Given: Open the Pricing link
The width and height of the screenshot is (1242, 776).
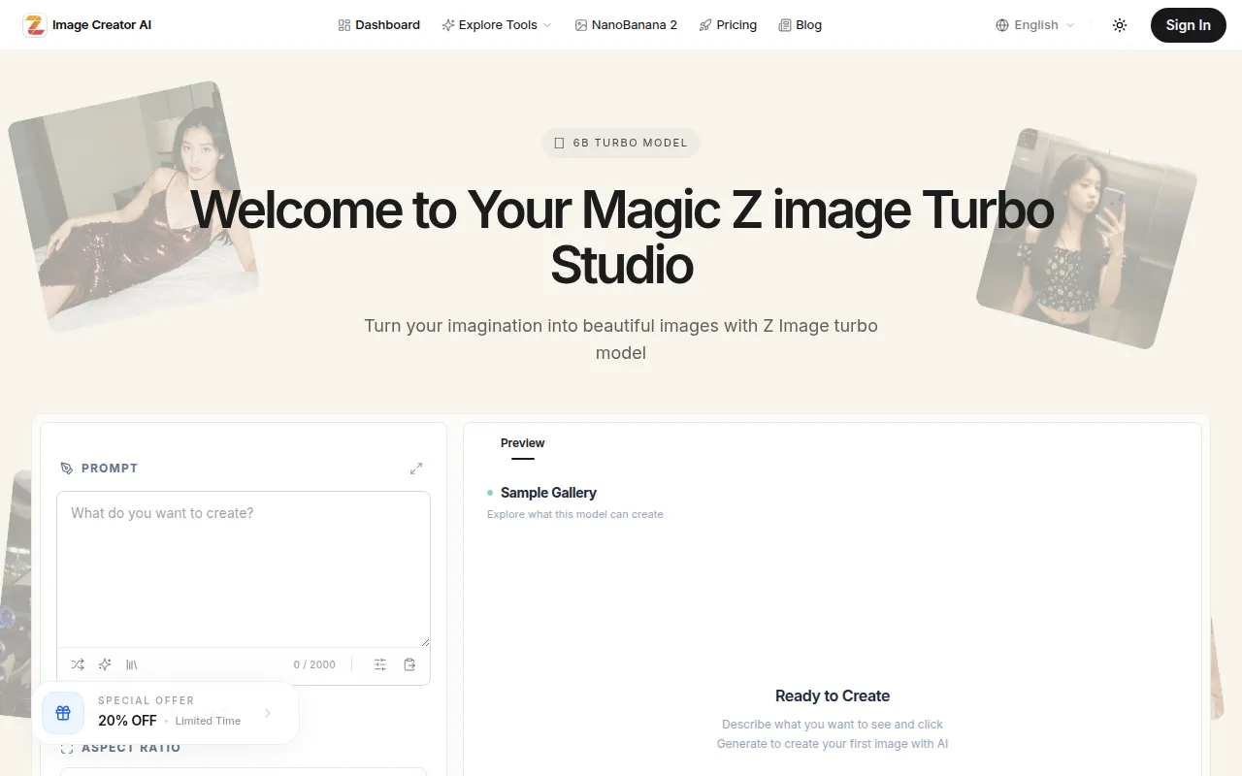Looking at the screenshot, I should click(728, 25).
